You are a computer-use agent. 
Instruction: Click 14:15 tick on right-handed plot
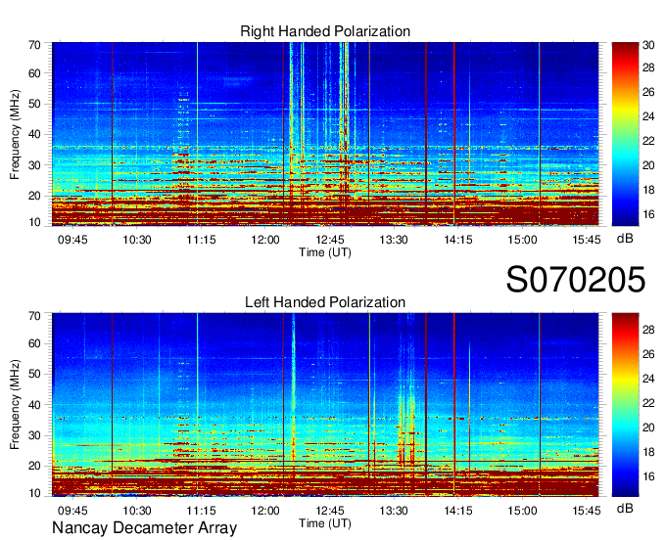click(x=458, y=240)
